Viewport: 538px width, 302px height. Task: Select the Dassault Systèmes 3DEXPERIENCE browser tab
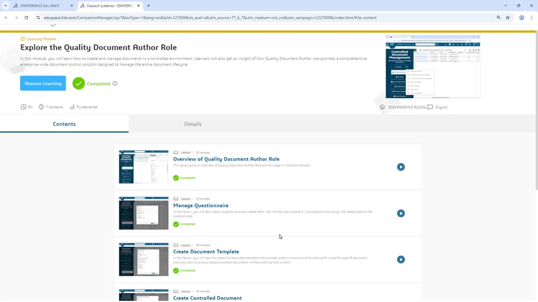pos(109,6)
